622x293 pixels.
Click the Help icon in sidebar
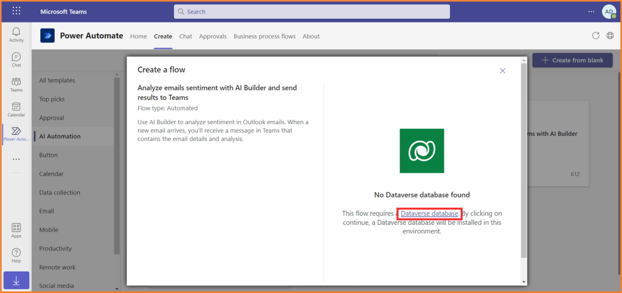point(16,255)
